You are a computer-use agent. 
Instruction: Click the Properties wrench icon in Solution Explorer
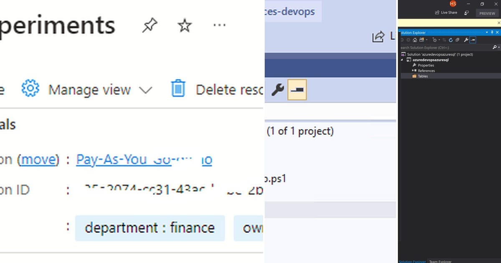(466, 40)
